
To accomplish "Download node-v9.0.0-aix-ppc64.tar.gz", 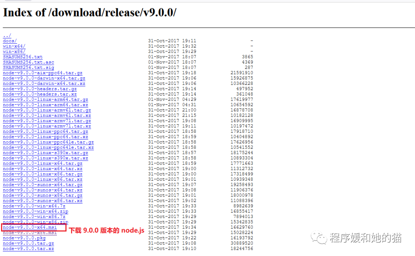I will (x=43, y=73).
